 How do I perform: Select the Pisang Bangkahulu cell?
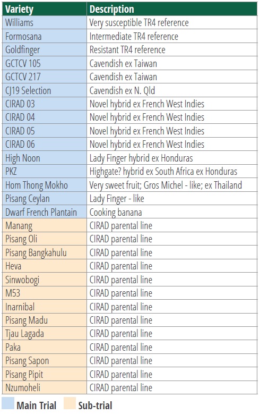tap(44, 252)
